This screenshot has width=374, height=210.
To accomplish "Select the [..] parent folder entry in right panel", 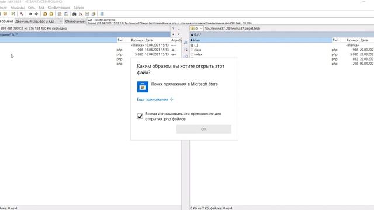I will [196, 45].
